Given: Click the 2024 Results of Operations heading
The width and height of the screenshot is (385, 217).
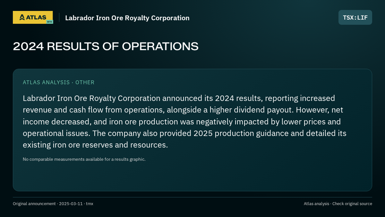Looking at the screenshot, I should [x=106, y=46].
